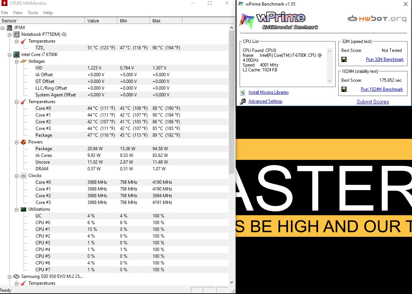Image resolution: width=412 pixels, height=294 pixels.
Task: Open Advanced Settings link
Action: click(x=265, y=101)
